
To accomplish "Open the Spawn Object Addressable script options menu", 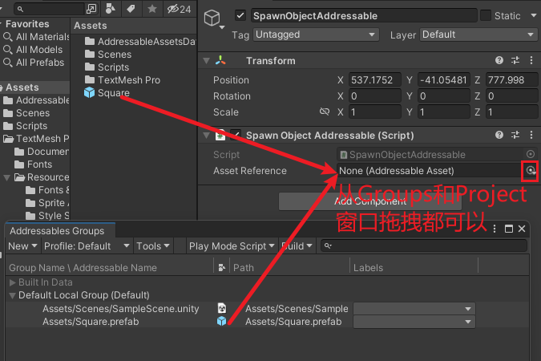I will pos(531,135).
